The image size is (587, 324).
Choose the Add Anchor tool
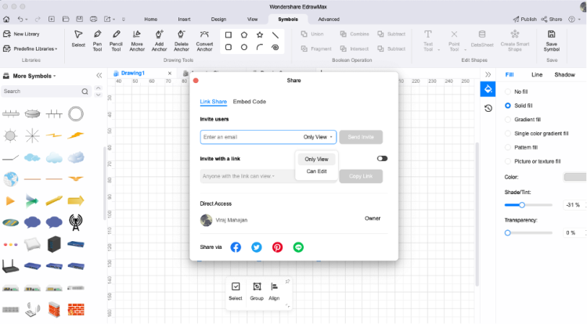159,41
